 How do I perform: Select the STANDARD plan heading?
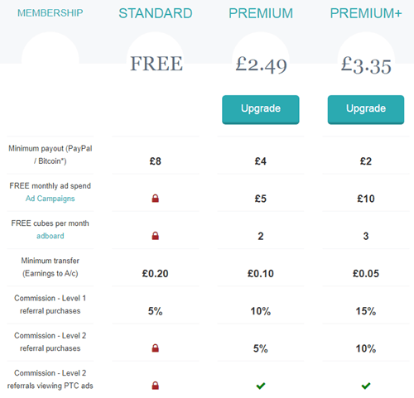(x=156, y=13)
